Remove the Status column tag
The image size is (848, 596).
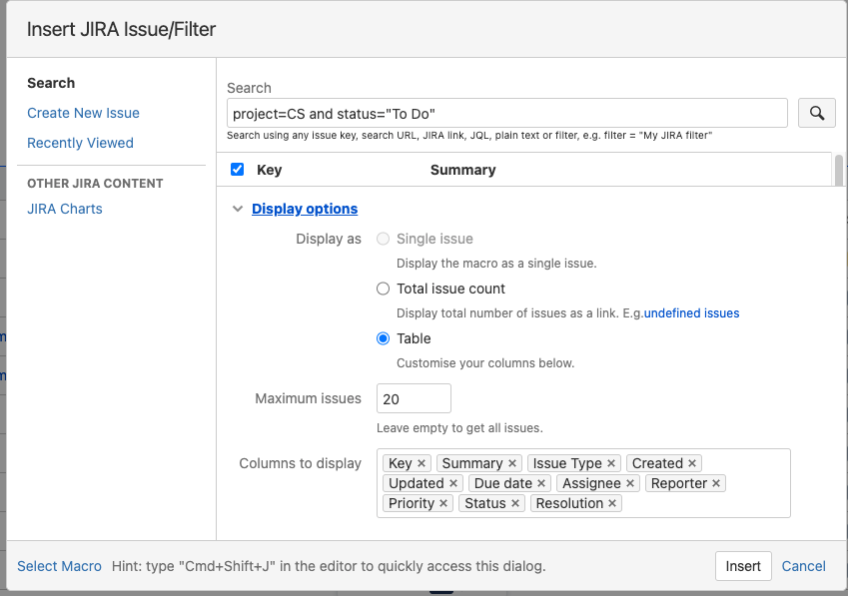tap(514, 503)
